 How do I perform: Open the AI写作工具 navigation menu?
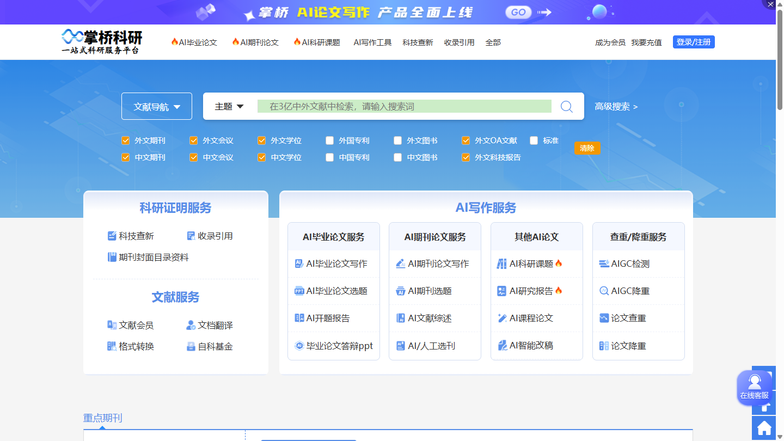click(x=372, y=42)
